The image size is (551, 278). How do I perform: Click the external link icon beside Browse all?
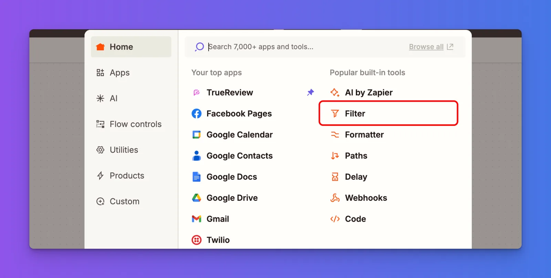450,46
